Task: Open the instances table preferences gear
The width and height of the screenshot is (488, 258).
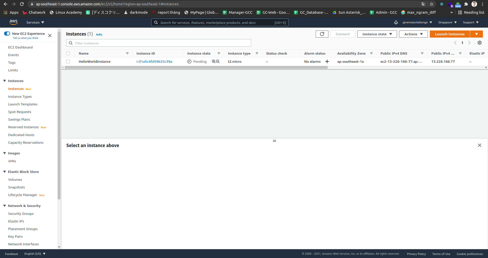Action: pyautogui.click(x=480, y=43)
